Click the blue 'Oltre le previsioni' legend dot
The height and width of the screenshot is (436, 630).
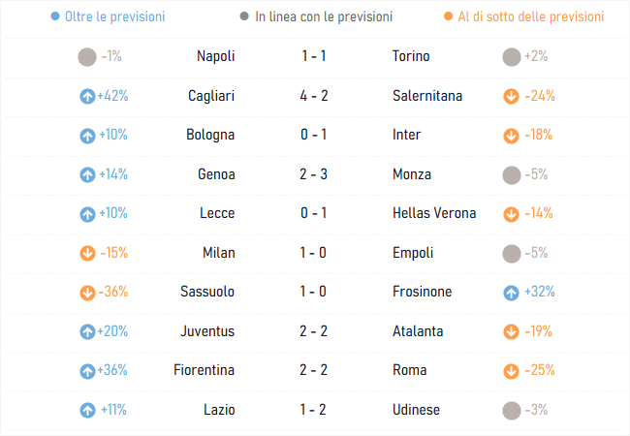55,16
